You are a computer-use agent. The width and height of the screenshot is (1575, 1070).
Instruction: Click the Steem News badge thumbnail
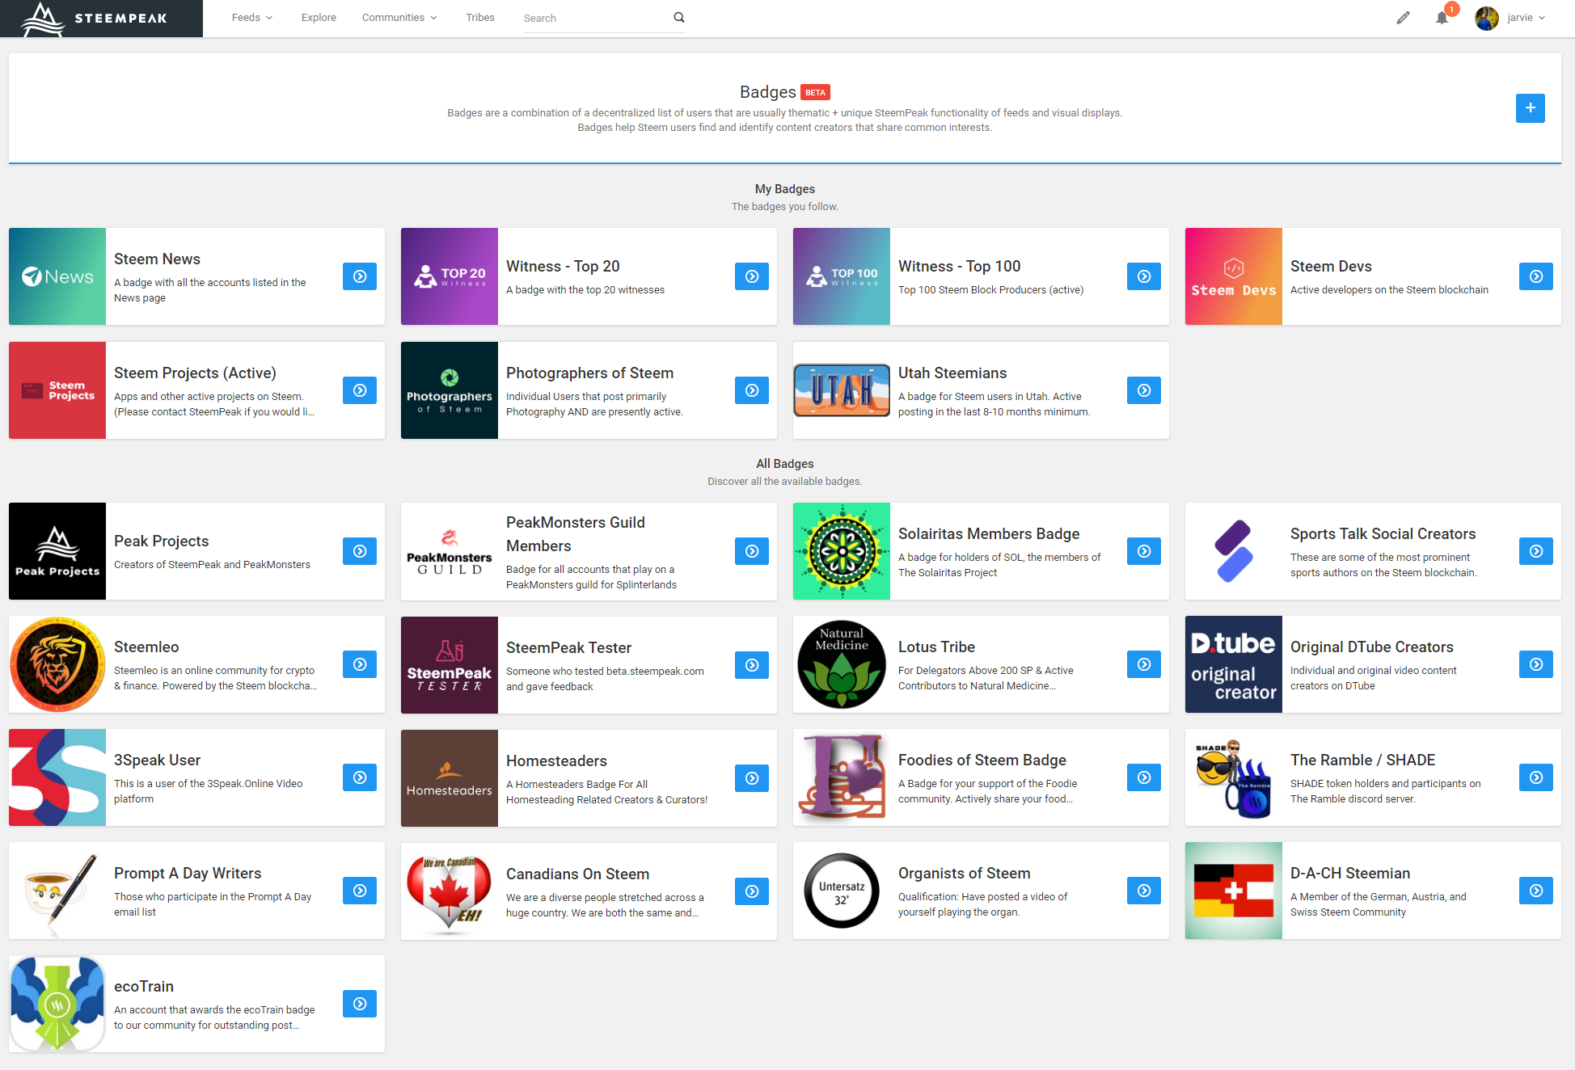pyautogui.click(x=57, y=276)
